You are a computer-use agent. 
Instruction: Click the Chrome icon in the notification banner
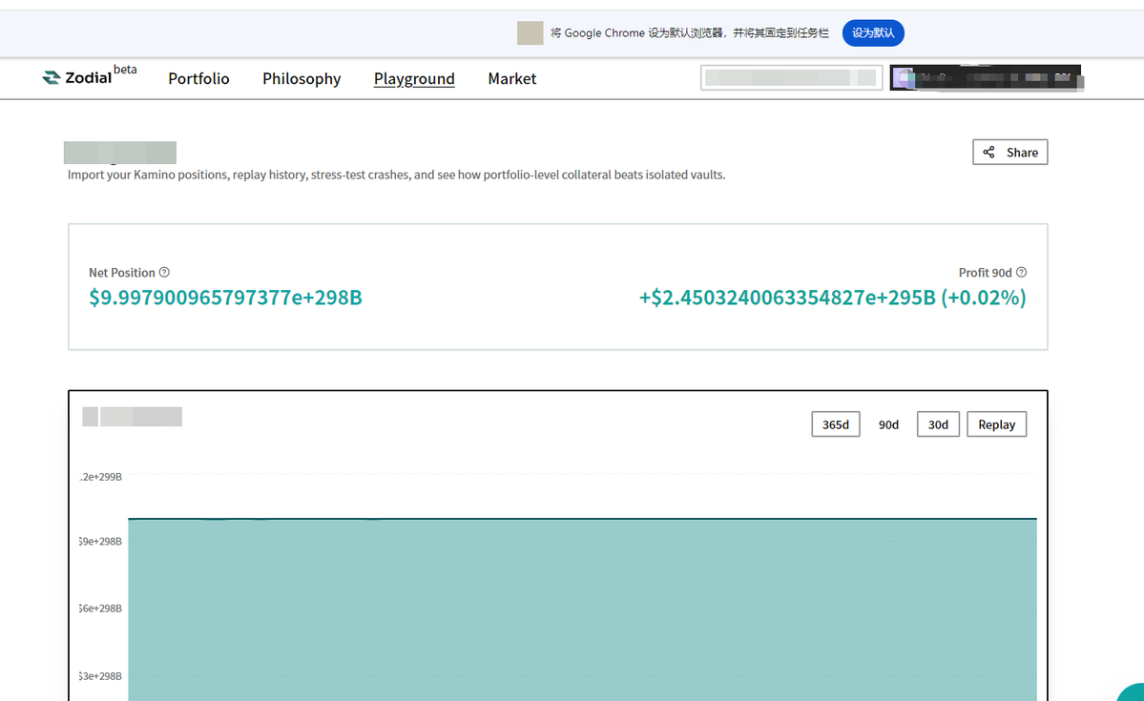[x=530, y=31]
